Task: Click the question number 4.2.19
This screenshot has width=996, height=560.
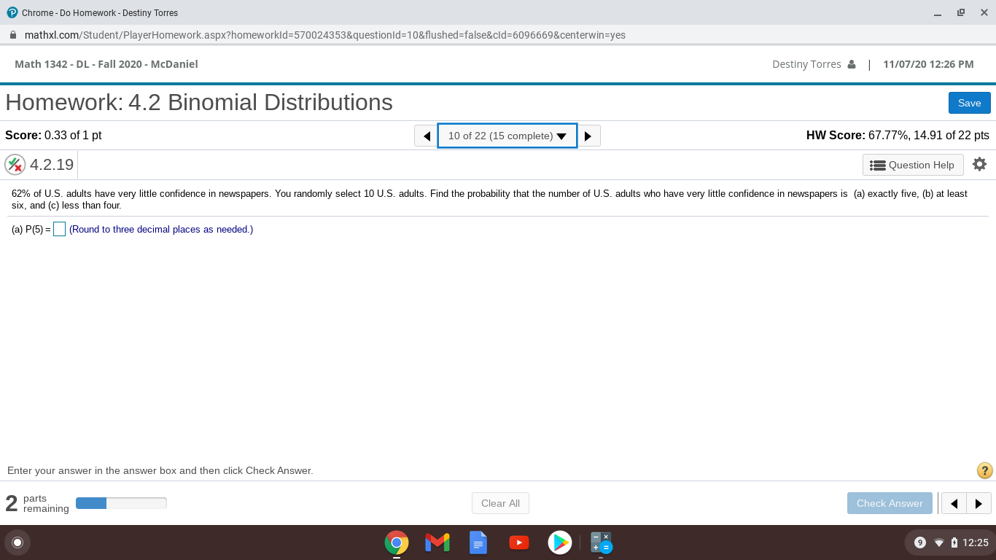Action: (52, 165)
